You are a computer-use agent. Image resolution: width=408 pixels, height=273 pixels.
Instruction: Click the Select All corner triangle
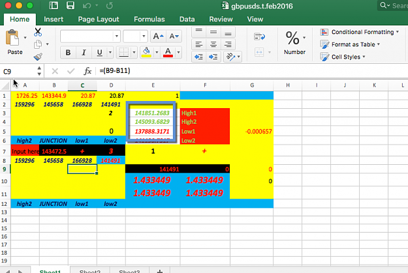pos(5,85)
